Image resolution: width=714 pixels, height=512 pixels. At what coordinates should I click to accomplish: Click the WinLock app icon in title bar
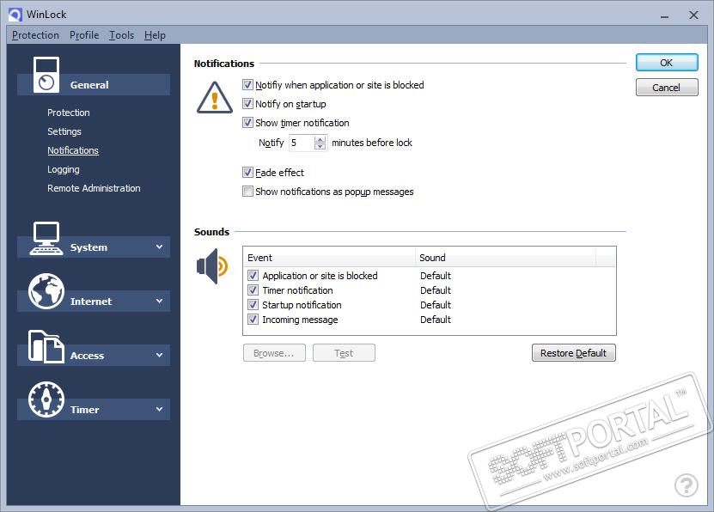[x=15, y=15]
